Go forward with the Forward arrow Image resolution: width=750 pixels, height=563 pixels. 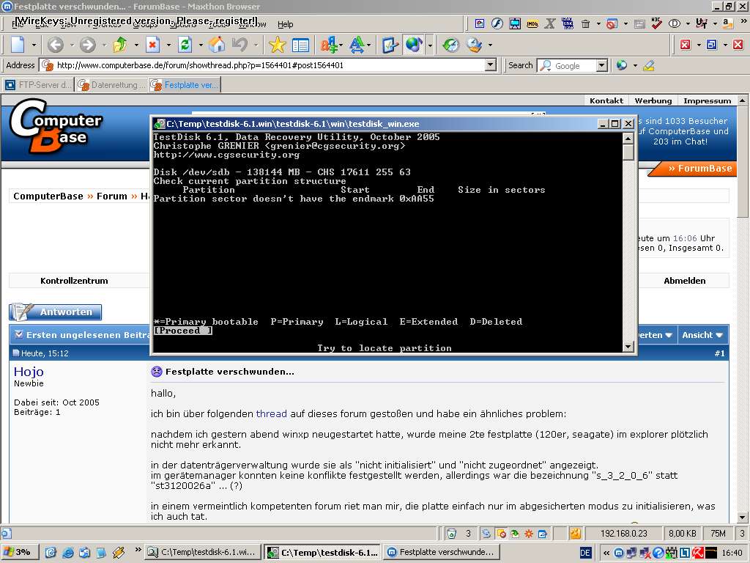88,45
